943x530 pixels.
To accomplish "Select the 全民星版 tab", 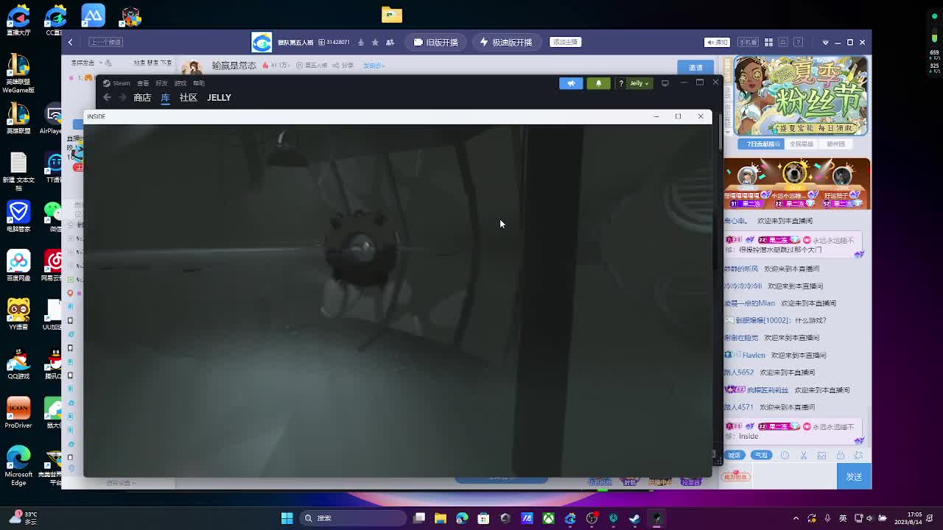I will click(x=802, y=144).
